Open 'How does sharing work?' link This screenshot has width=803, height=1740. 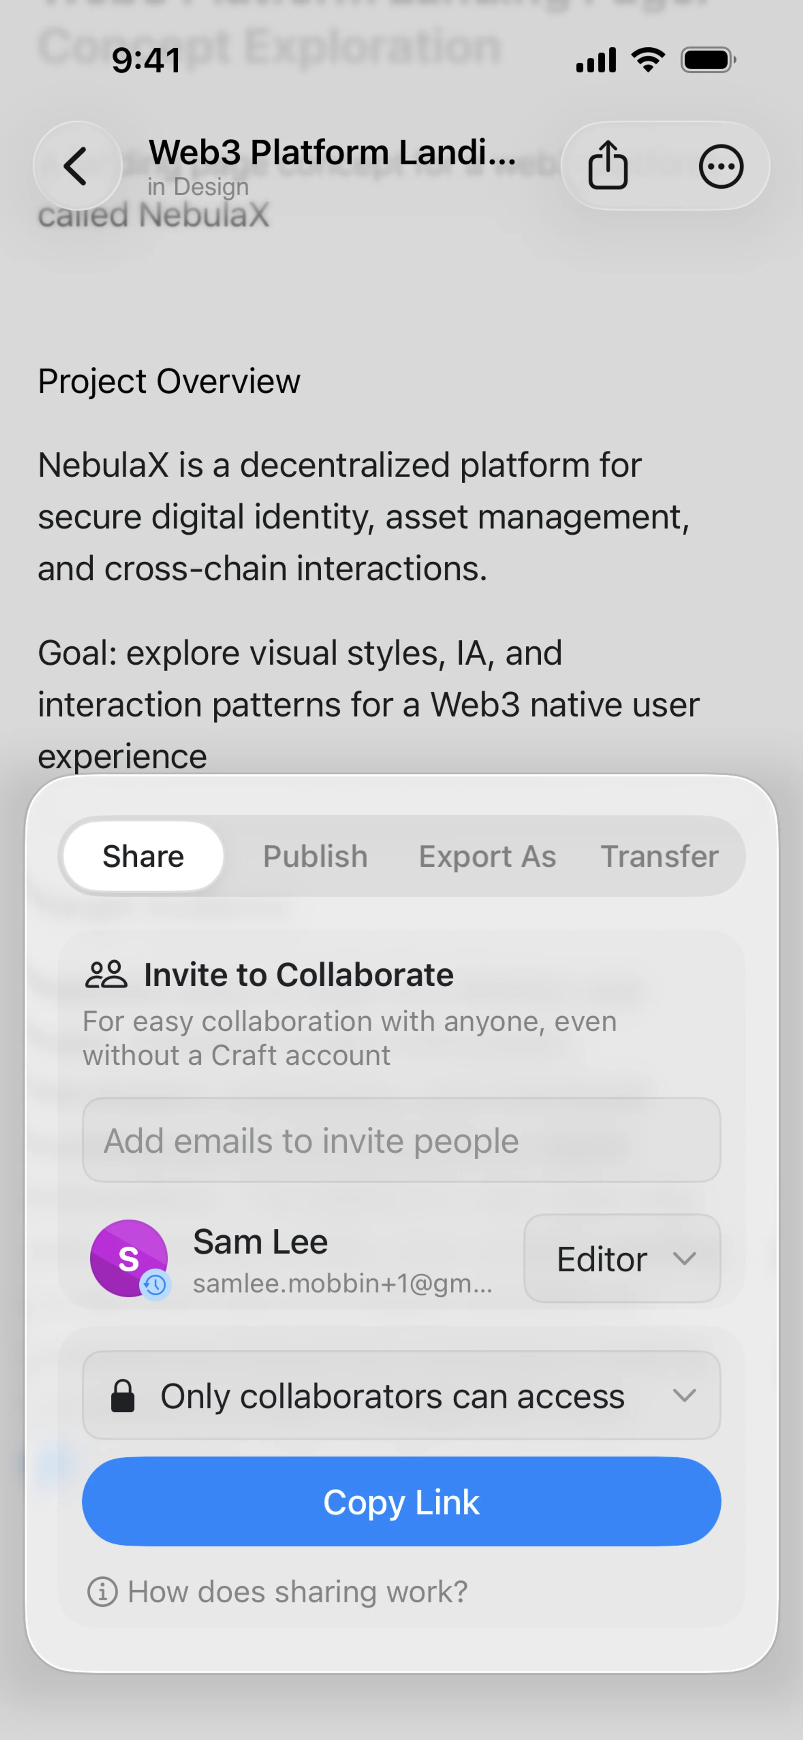[297, 1592]
